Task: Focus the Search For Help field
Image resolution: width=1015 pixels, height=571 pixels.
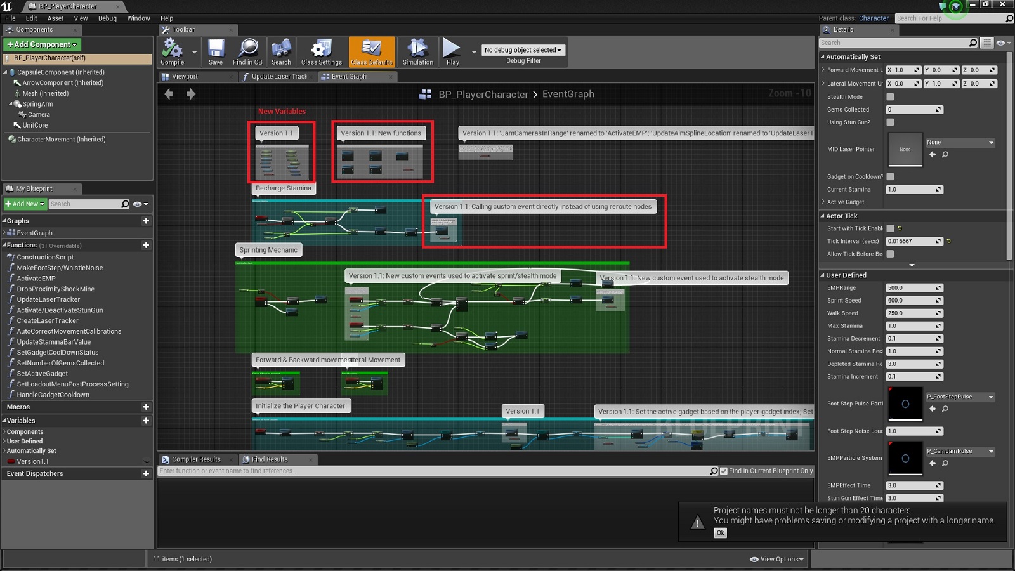Action: click(950, 18)
